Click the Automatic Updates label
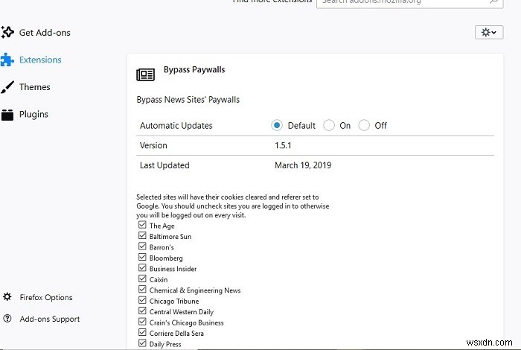521x350 pixels. point(176,126)
